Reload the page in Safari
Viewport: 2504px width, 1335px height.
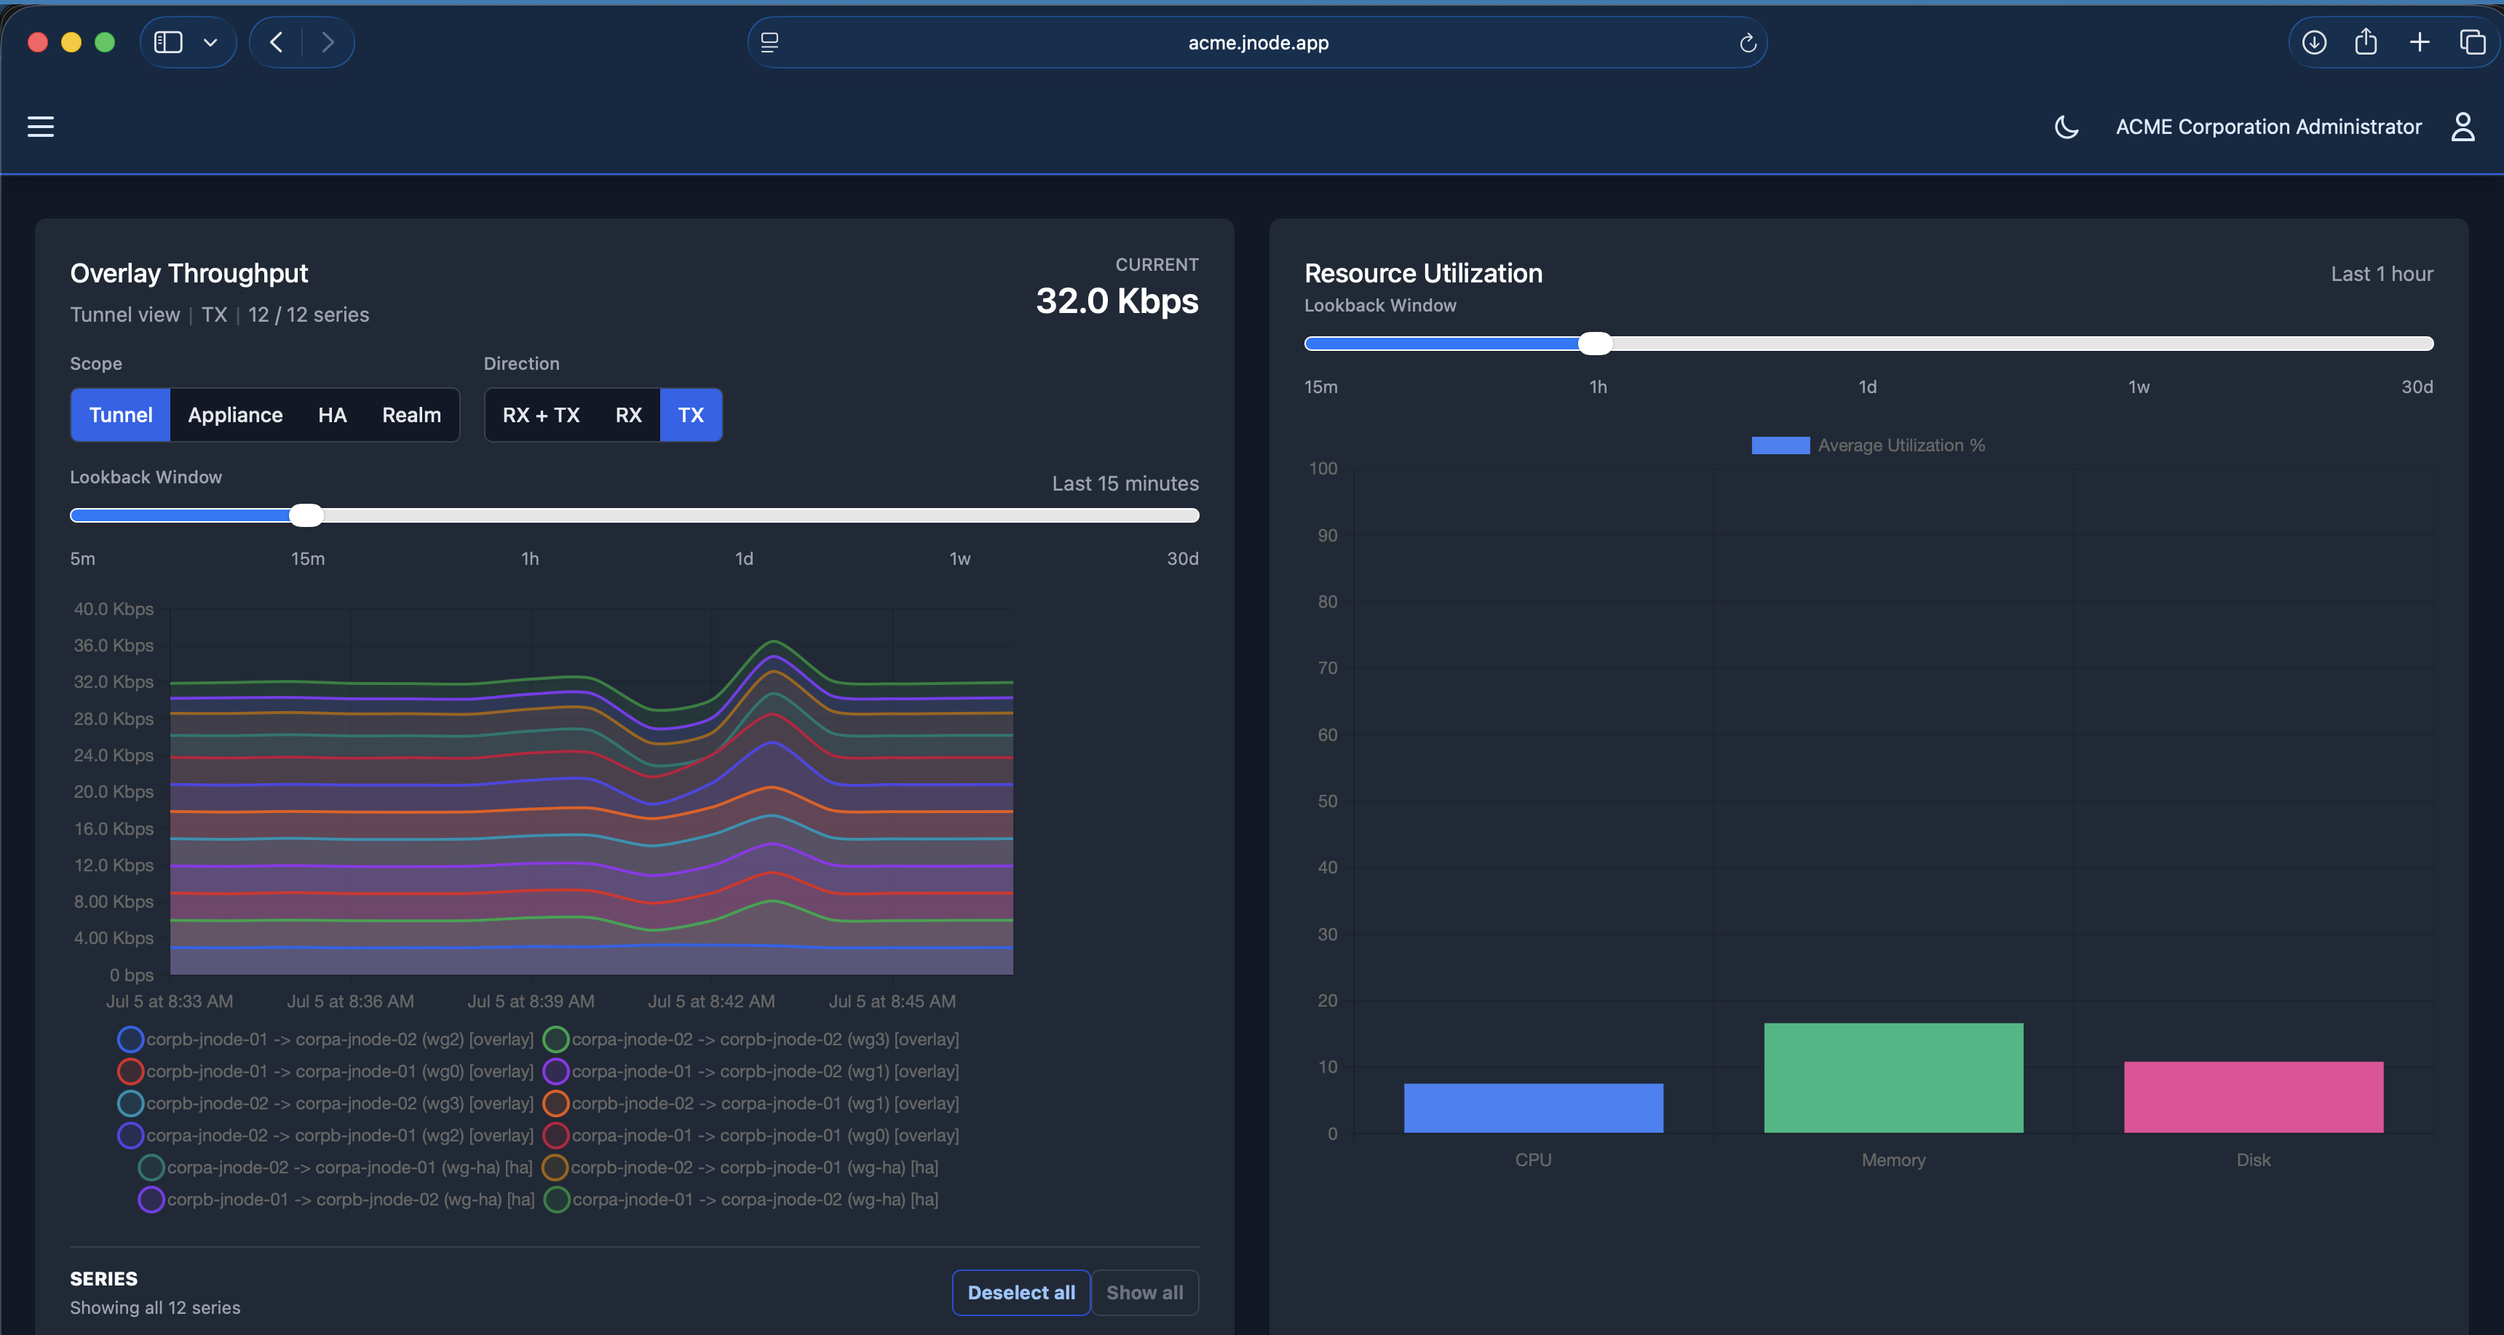pyautogui.click(x=1747, y=43)
